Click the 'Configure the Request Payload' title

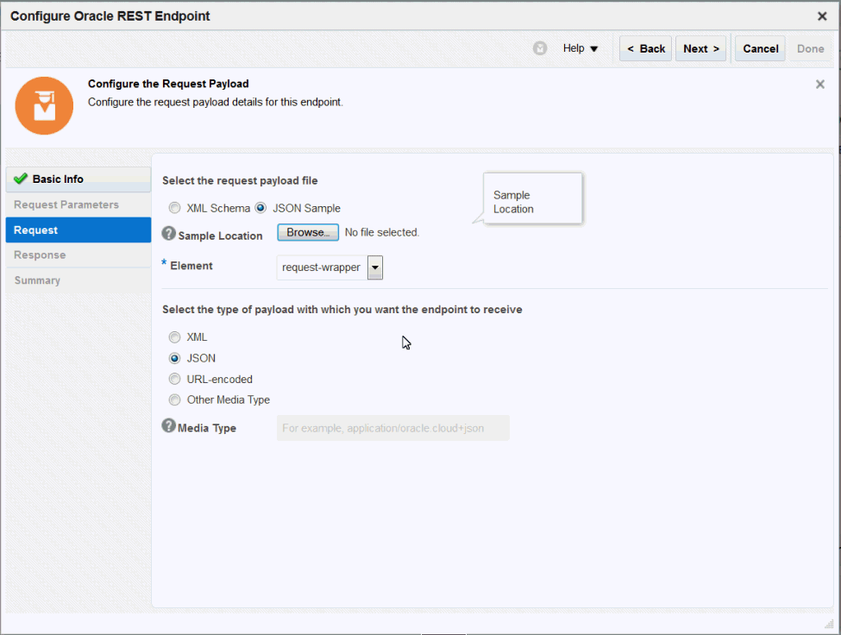coord(168,84)
